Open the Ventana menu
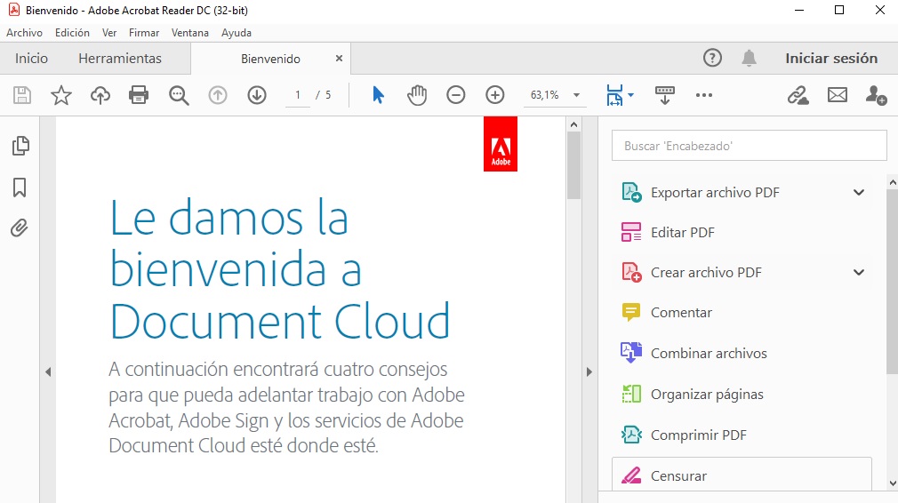The image size is (898, 503). (190, 33)
